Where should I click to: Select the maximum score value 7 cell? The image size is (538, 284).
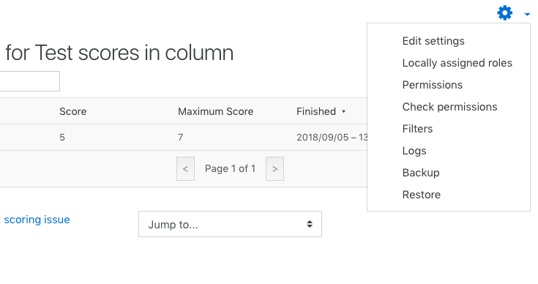point(181,138)
